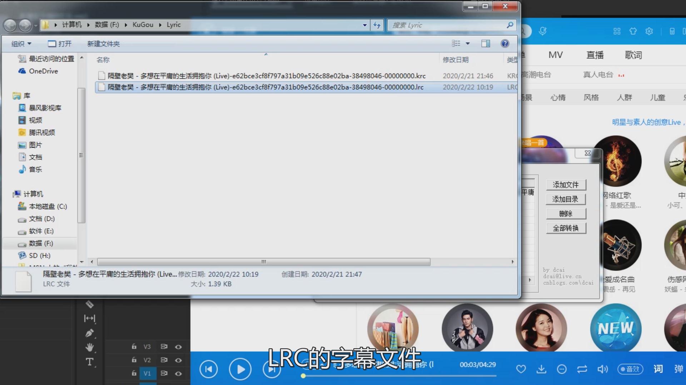Screen dimensions: 686x385
Task: Expand the chevron after 计算机 in address bar
Action: click(x=88, y=25)
